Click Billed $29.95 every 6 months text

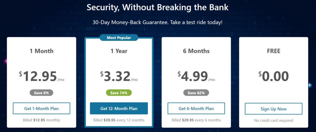tap(196, 120)
